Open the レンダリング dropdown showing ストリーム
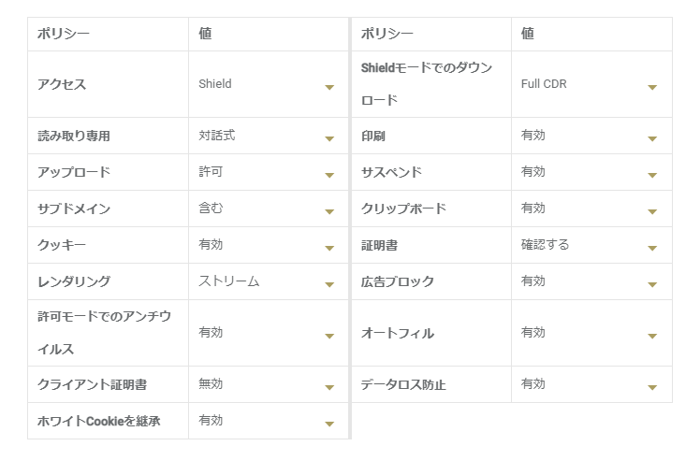700x475 pixels. tap(329, 284)
